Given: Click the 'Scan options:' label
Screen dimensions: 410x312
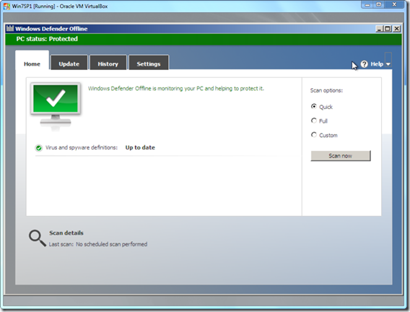Looking at the screenshot, I should pyautogui.click(x=326, y=90).
